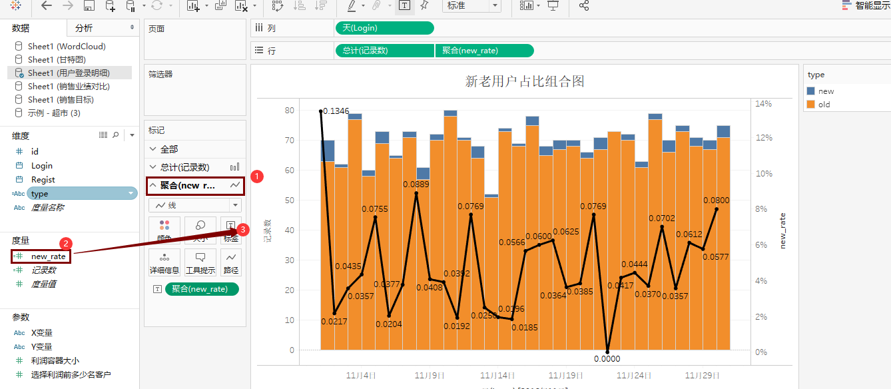Select the Login dimension field

[41, 166]
